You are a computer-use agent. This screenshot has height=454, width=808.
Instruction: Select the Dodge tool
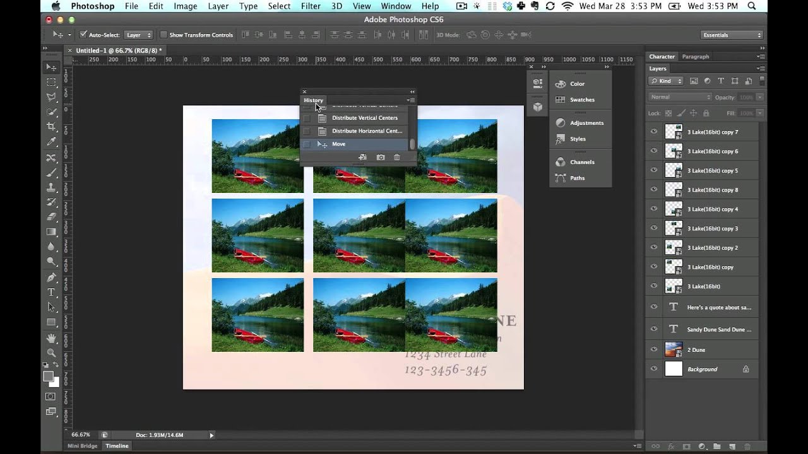51,262
